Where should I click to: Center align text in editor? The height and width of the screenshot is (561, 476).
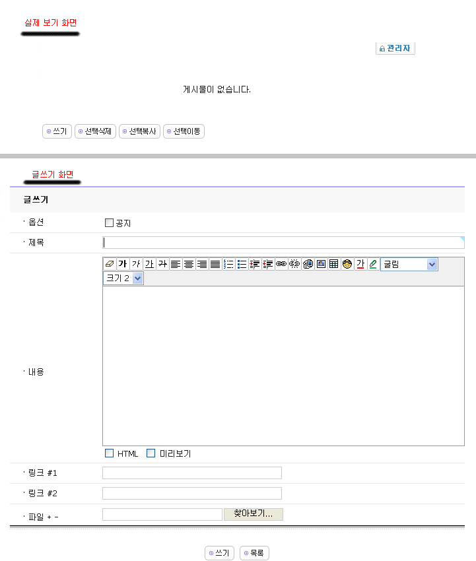pyautogui.click(x=189, y=264)
